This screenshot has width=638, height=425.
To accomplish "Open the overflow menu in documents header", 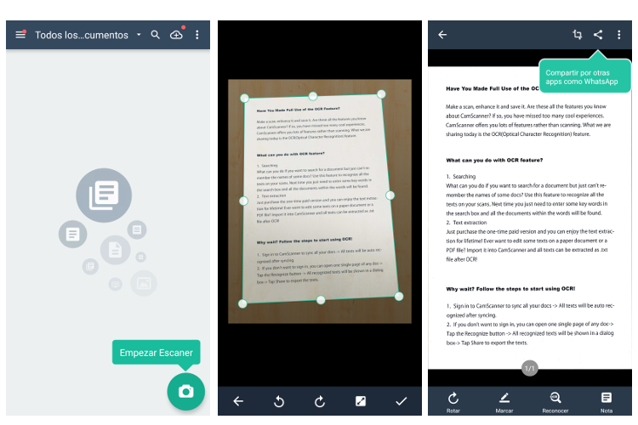I will (197, 35).
